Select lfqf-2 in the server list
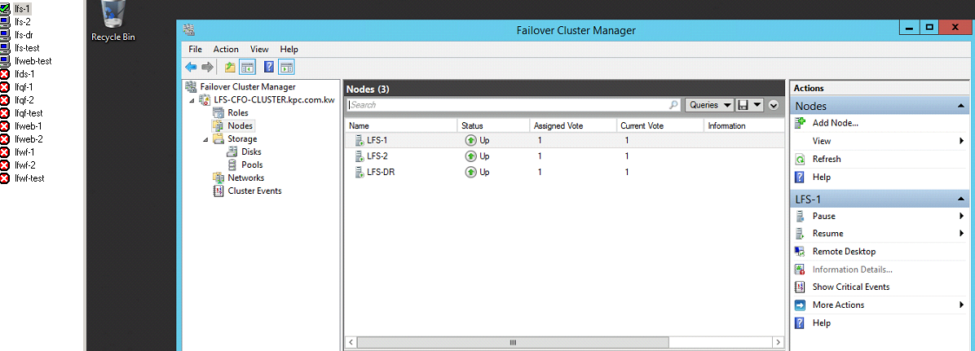975x351 pixels. coord(24,100)
